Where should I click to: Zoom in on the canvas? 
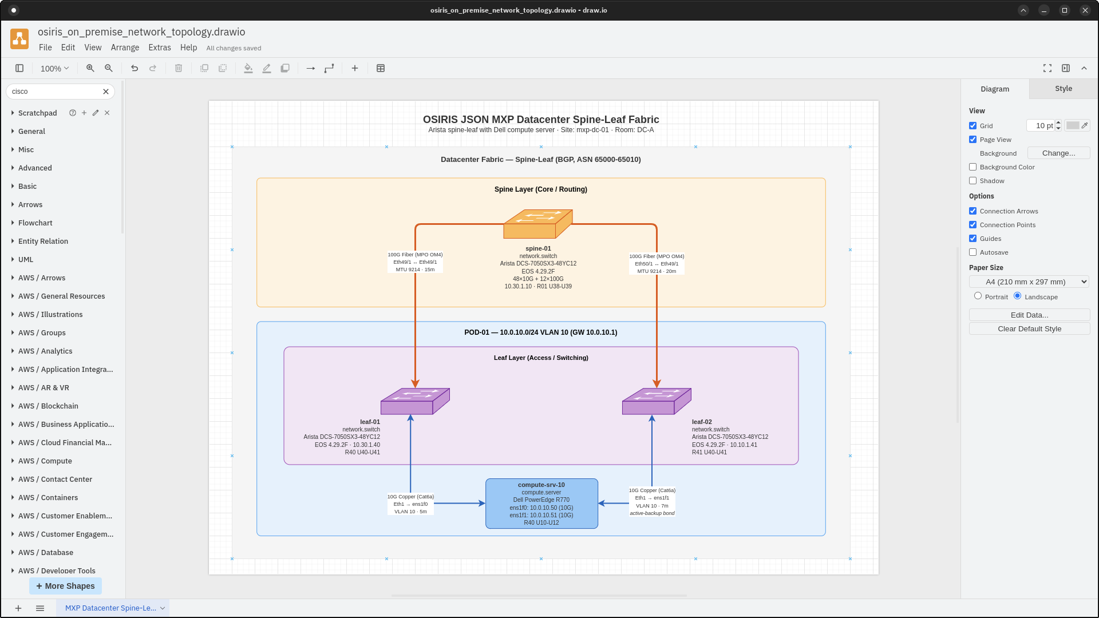coord(90,68)
